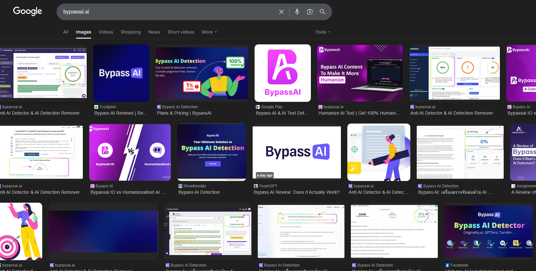This screenshot has width=536, height=271.
Task: Open the Tools dropdown
Action: pyautogui.click(x=323, y=32)
